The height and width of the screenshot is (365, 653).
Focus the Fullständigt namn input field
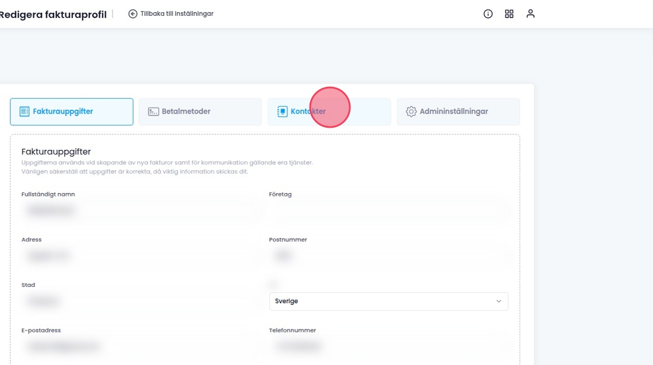point(140,210)
